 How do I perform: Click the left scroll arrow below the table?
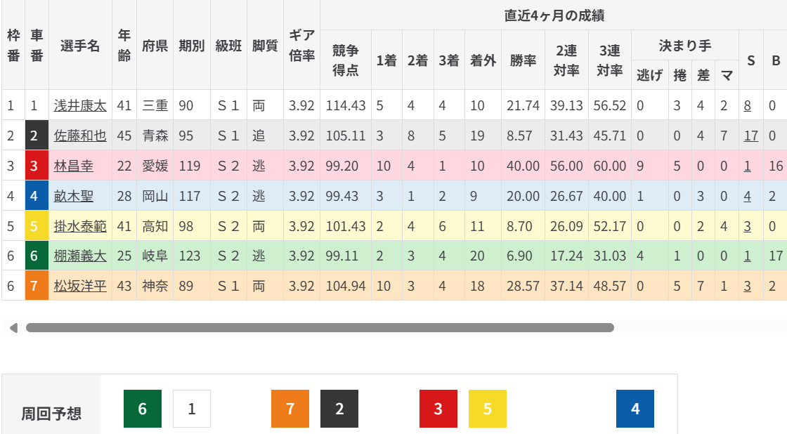(x=13, y=327)
